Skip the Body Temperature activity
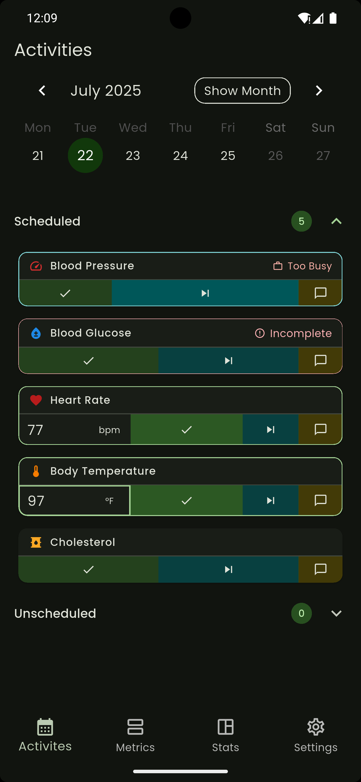361x782 pixels. click(270, 500)
